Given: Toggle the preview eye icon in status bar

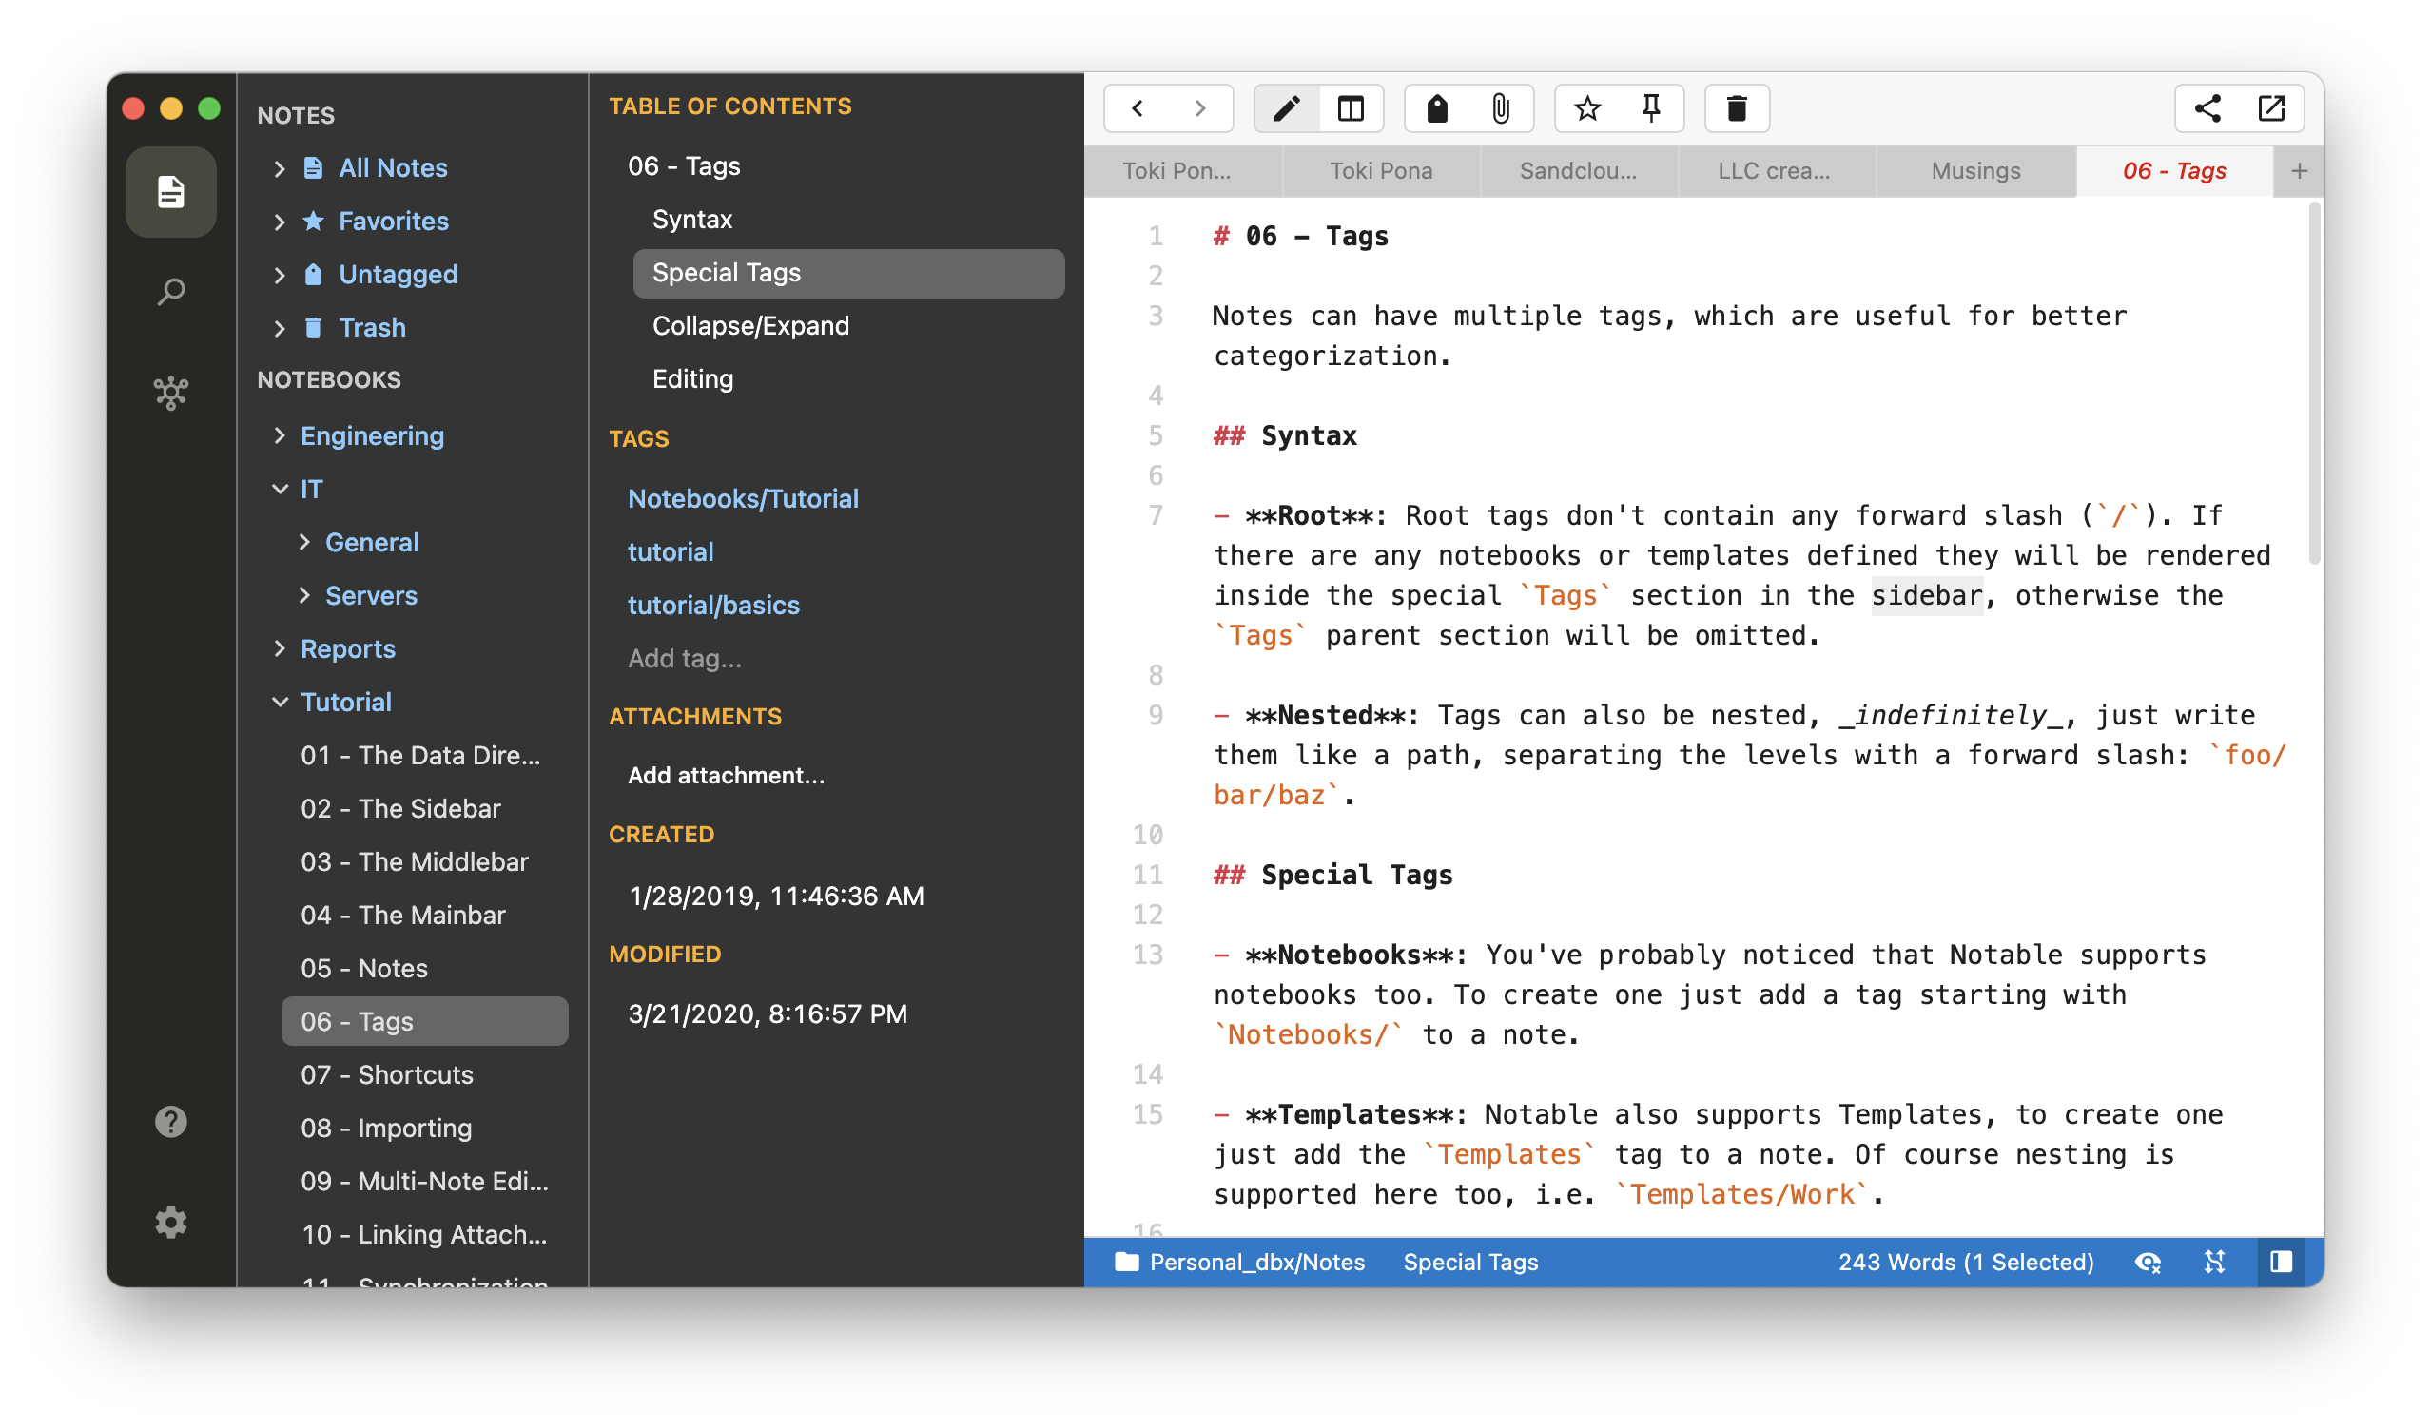Looking at the screenshot, I should click(2148, 1263).
